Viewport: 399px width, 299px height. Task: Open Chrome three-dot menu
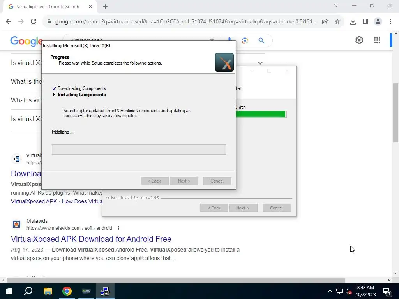(390, 22)
